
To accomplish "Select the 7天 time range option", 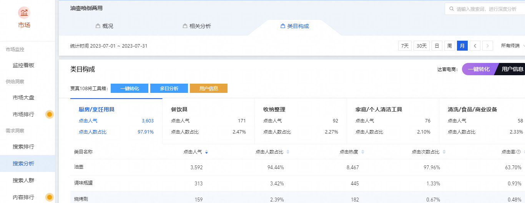I will [405, 46].
